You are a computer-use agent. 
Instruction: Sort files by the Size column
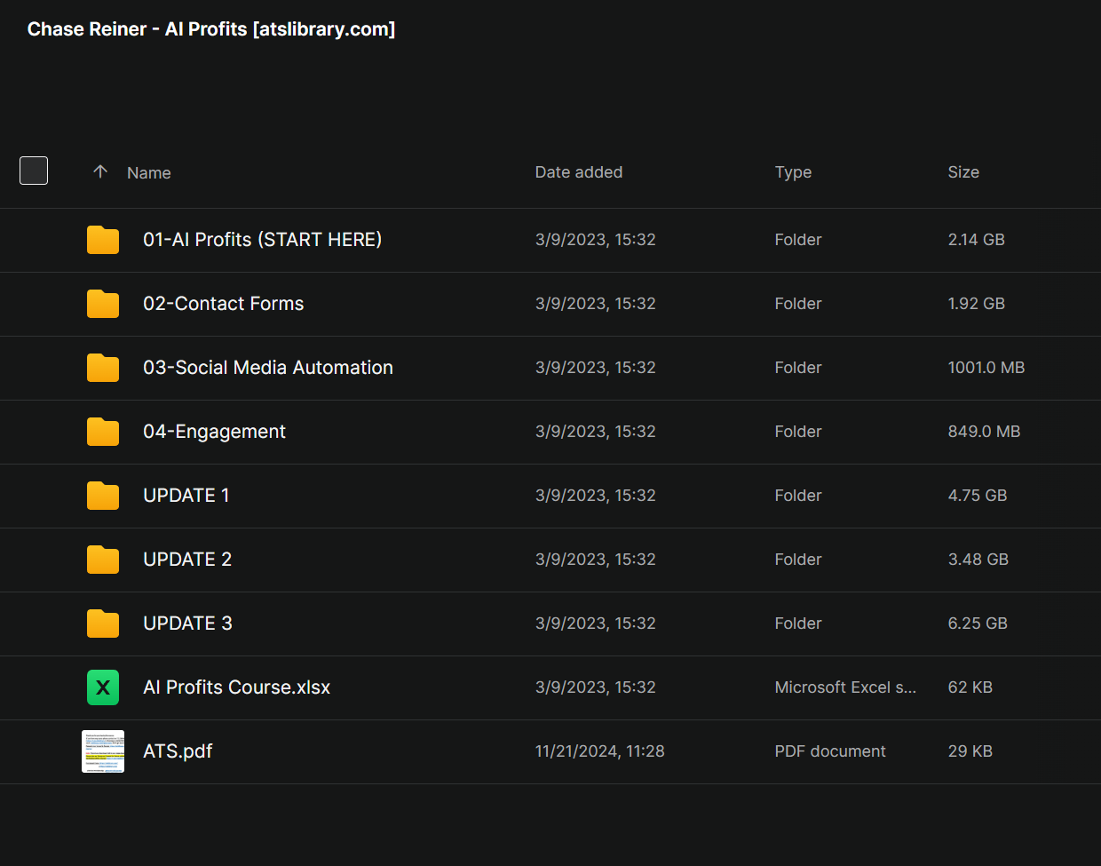(x=963, y=172)
